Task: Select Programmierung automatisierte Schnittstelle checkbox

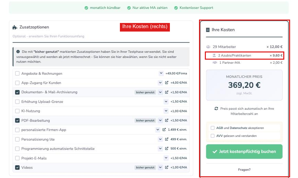Action: point(17,149)
